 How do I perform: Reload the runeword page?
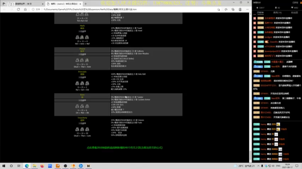(18, 9)
